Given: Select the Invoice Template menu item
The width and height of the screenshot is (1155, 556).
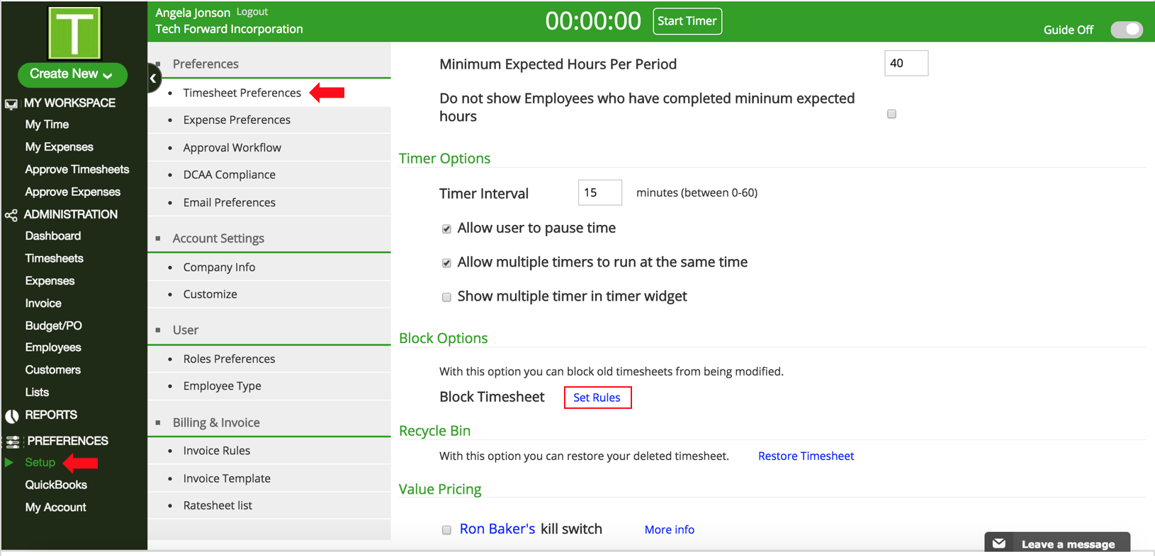Looking at the screenshot, I should tap(227, 478).
